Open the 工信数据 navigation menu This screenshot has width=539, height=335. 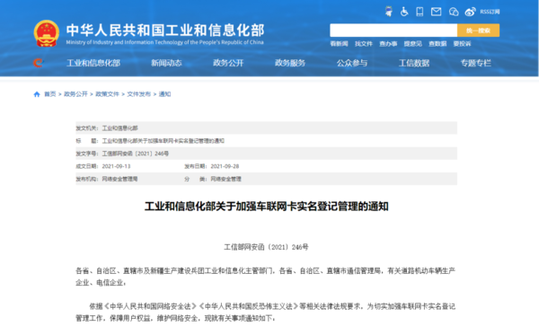(x=414, y=63)
